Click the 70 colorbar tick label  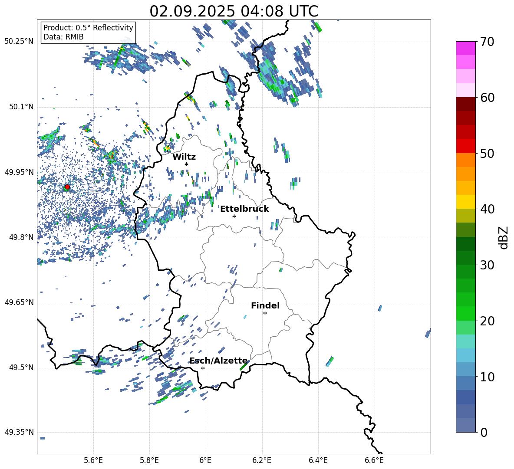[487, 42]
